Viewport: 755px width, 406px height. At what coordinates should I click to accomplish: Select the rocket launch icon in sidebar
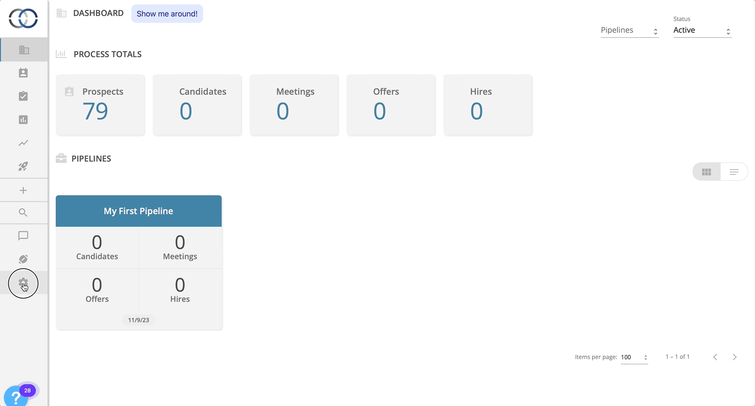coord(23,166)
